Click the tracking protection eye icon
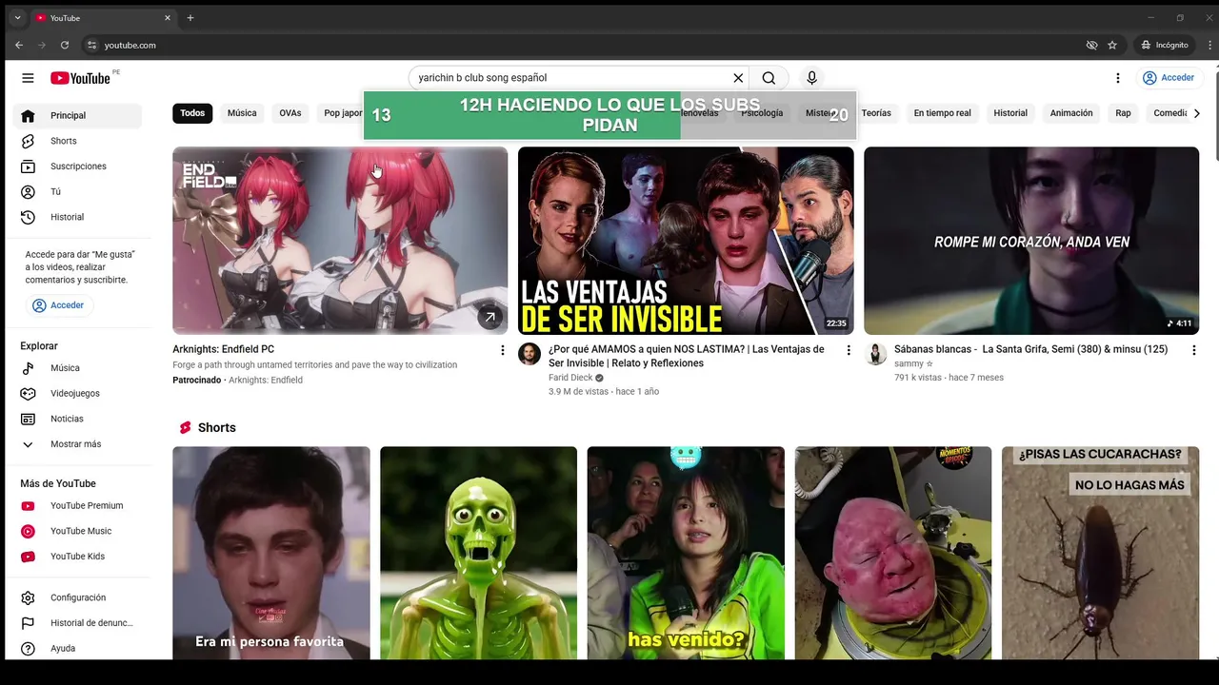This screenshot has width=1219, height=685. 1091,45
